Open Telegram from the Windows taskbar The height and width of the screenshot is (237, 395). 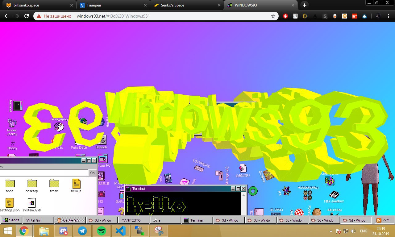[x=82, y=231]
